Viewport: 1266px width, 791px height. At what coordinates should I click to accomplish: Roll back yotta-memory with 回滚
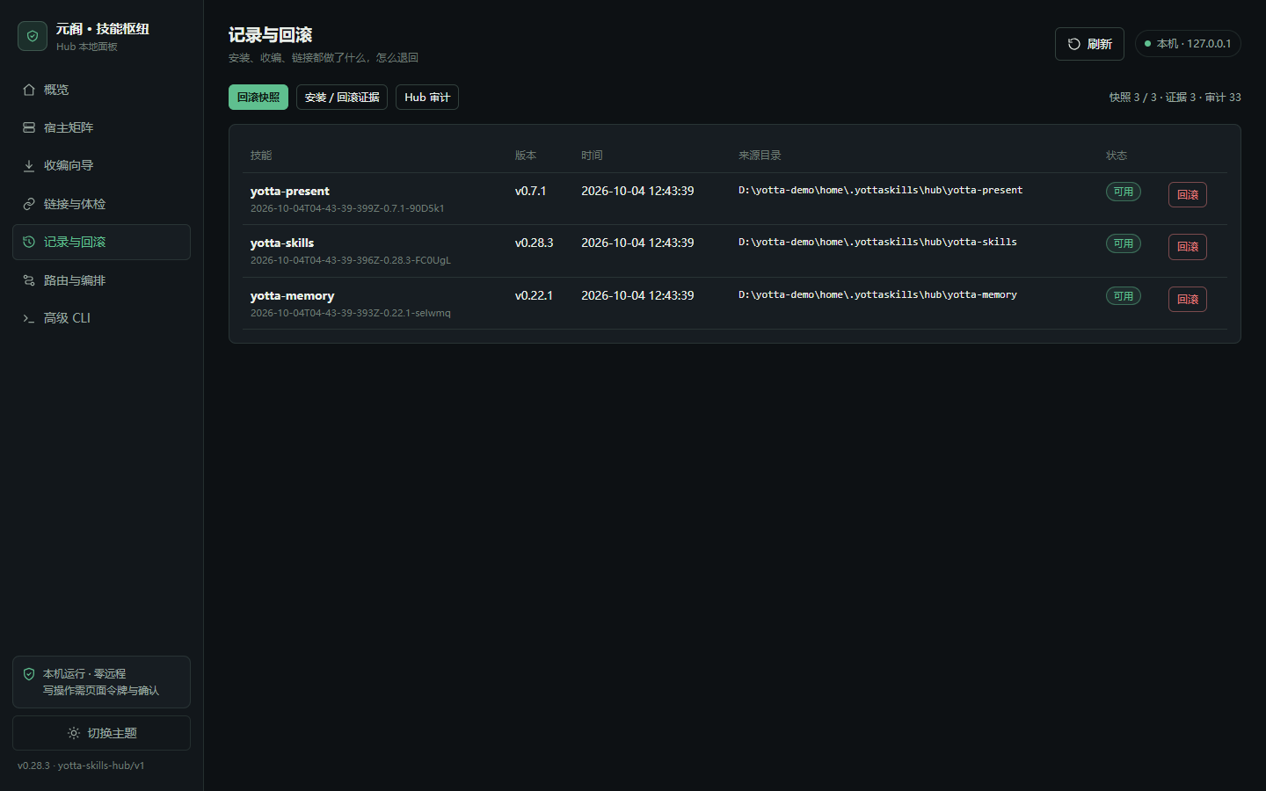[x=1188, y=300]
